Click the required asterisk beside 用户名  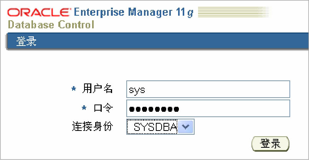pos(74,89)
